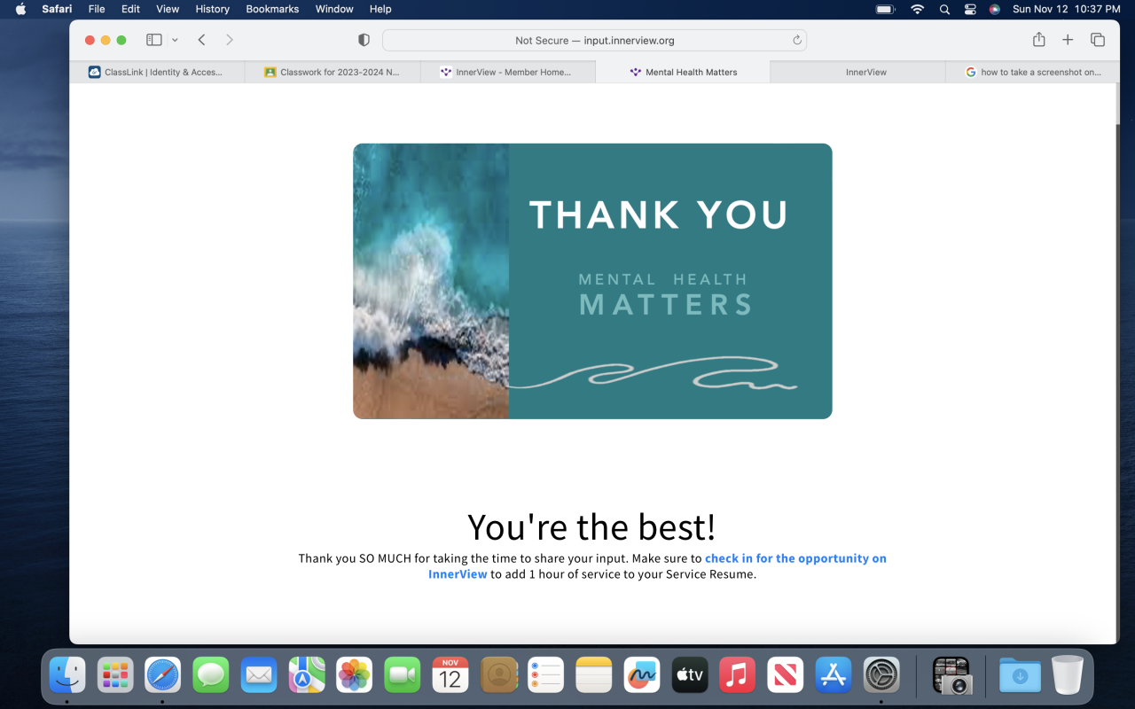Image resolution: width=1135 pixels, height=709 pixels.
Task: Open Control Center
Action: 970,9
